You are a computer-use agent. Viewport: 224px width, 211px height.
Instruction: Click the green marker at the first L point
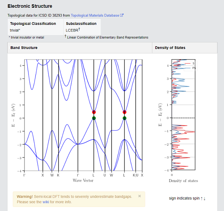coord(94,118)
